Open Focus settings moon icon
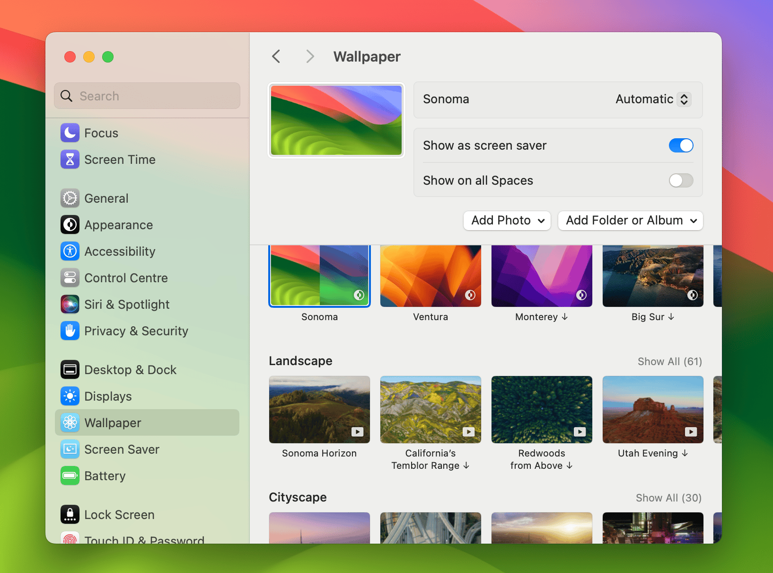 pyautogui.click(x=70, y=133)
